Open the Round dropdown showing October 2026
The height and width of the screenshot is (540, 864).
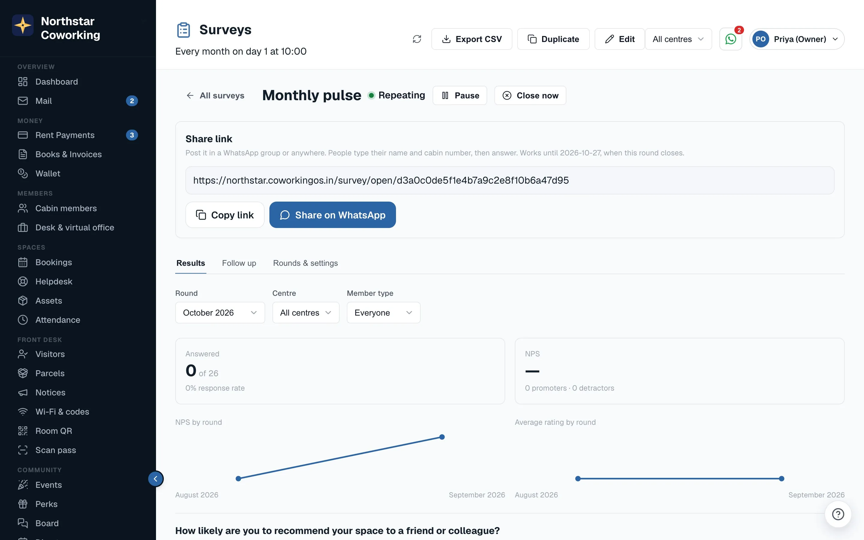point(220,313)
